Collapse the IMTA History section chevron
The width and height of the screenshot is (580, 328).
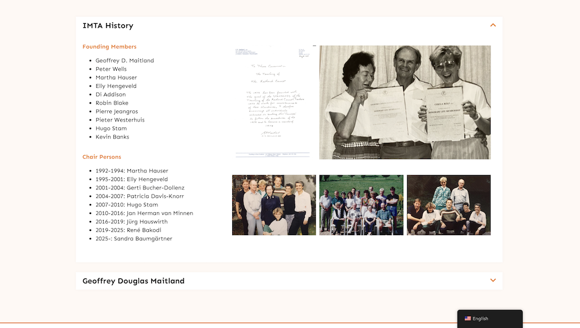(x=493, y=25)
